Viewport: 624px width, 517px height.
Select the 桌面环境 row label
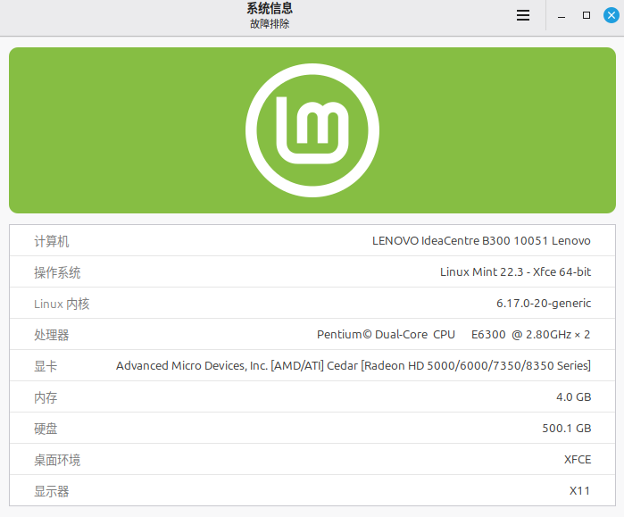[57, 460]
